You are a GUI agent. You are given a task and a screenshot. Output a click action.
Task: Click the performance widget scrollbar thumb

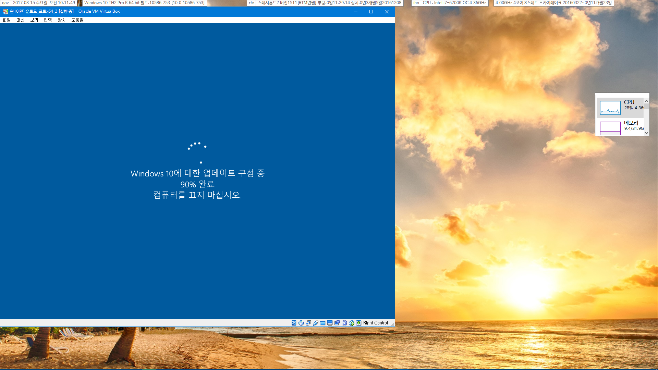pos(646,107)
